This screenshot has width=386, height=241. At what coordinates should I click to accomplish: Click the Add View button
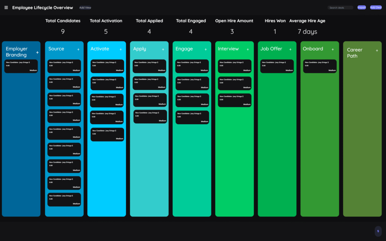point(85,8)
